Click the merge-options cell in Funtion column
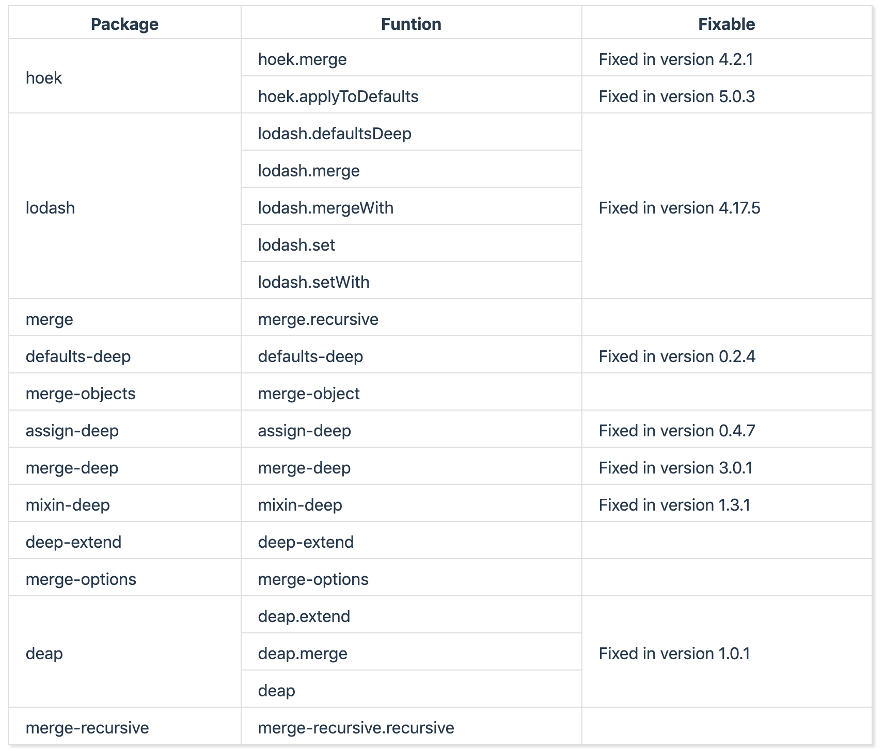The width and height of the screenshot is (884, 751). pos(313,579)
